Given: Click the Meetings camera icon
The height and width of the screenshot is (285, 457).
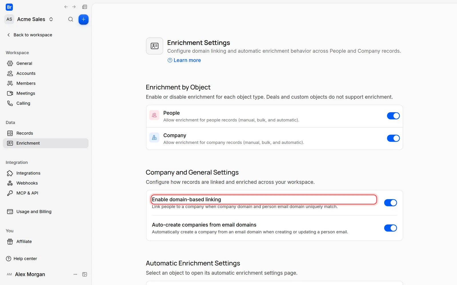Looking at the screenshot, I should (10, 93).
